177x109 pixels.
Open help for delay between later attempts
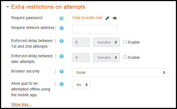coord(61,56)
